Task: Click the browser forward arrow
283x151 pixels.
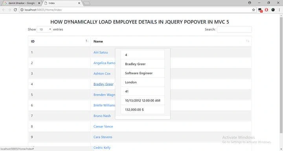Action: [x=9, y=10]
